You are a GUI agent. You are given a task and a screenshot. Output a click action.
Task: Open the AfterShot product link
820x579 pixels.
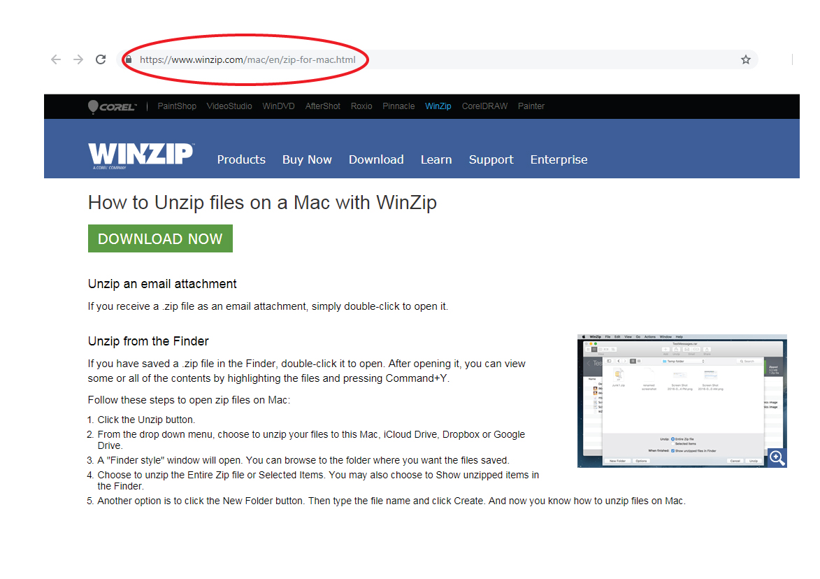click(323, 106)
